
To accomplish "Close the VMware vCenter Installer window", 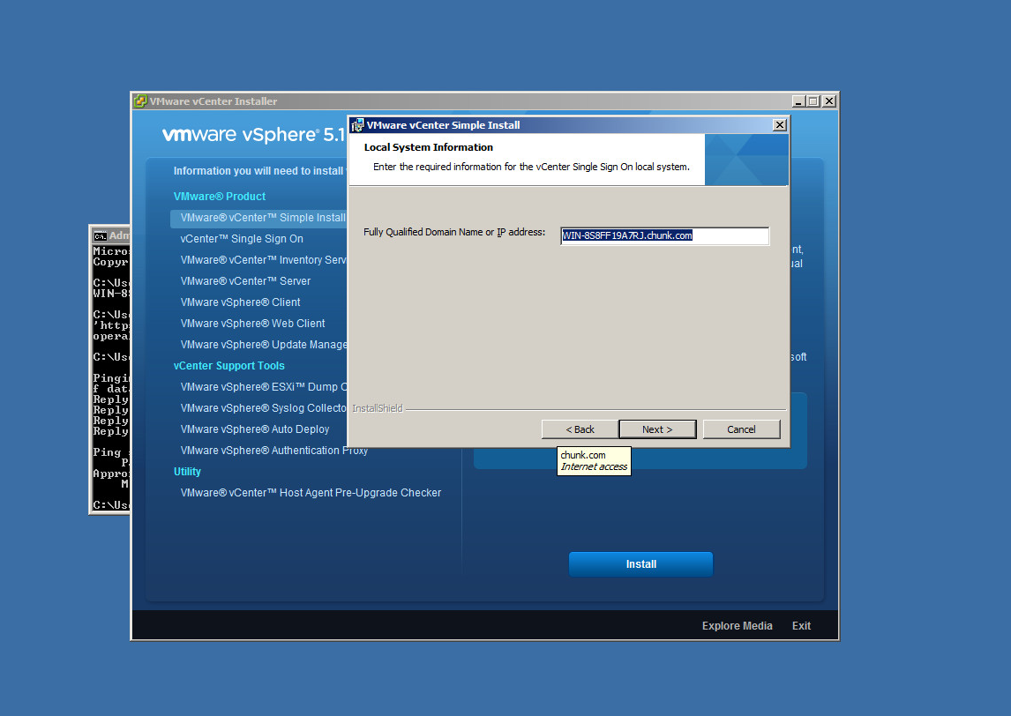I will coord(828,101).
